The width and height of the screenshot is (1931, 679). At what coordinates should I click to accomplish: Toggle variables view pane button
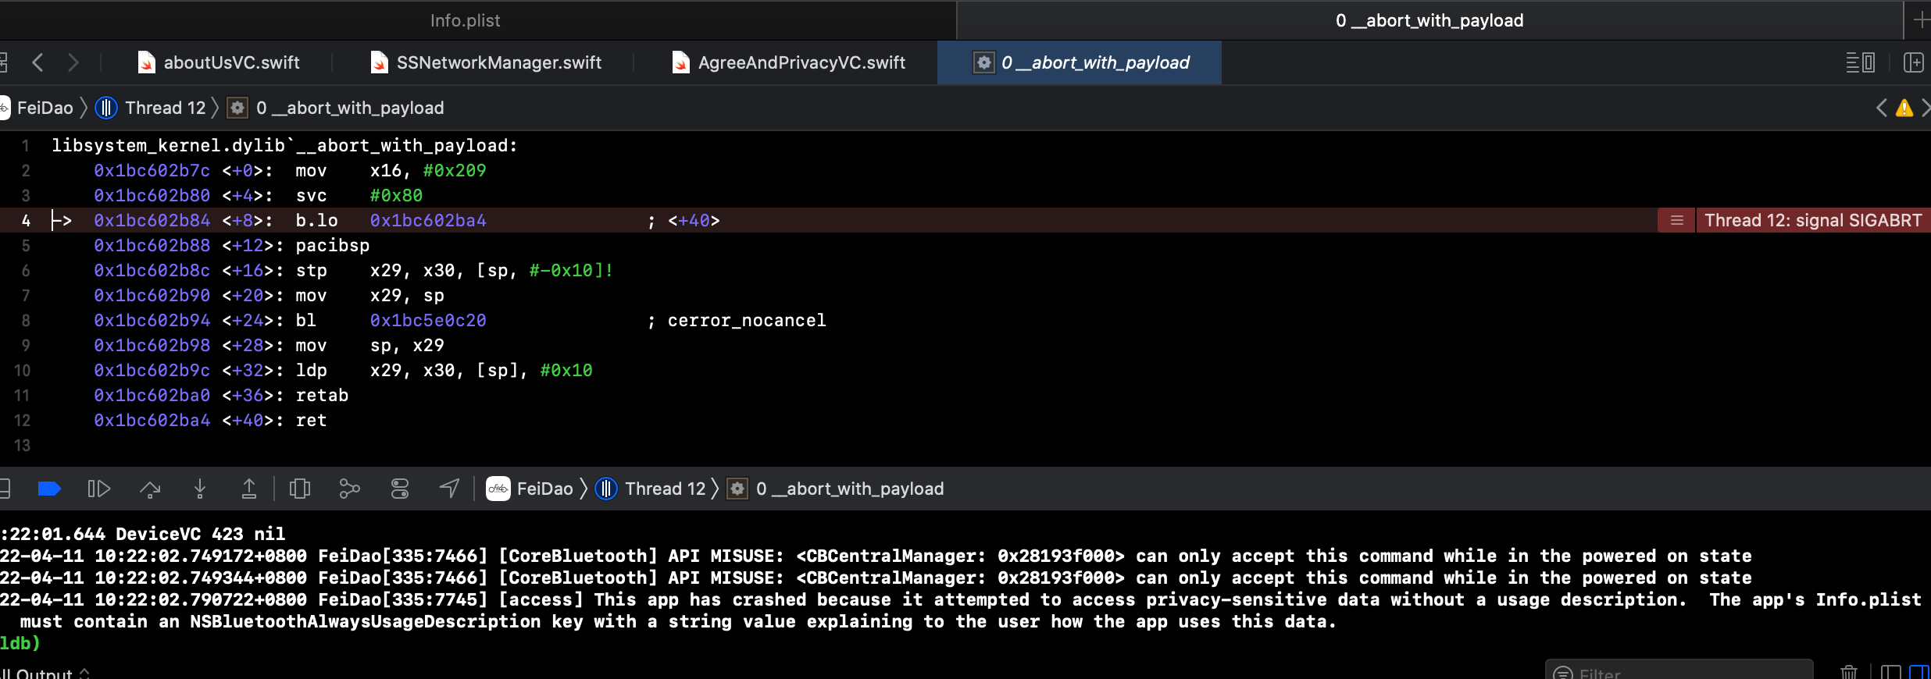tap(1891, 672)
